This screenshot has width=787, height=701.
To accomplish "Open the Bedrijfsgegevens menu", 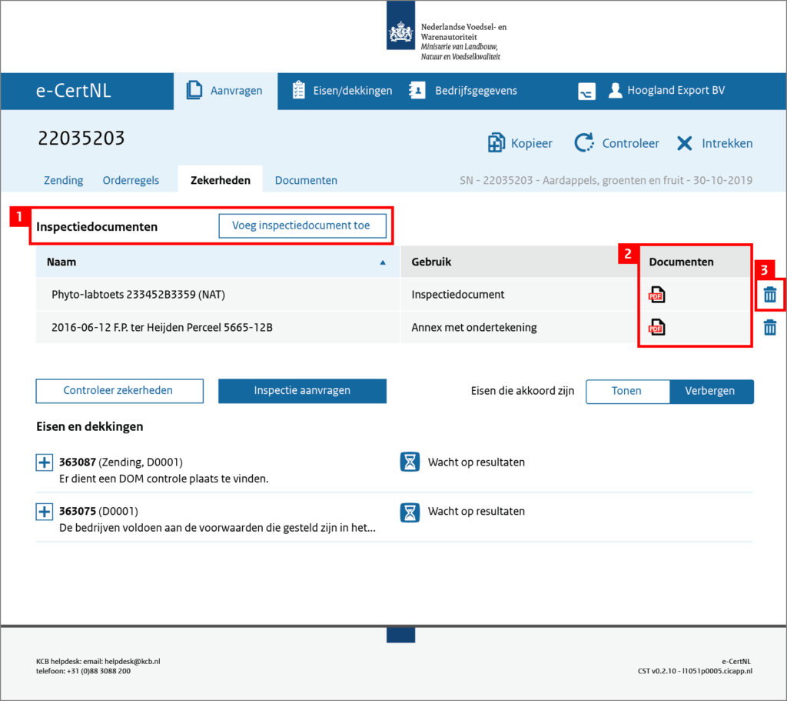I will pos(463,91).
